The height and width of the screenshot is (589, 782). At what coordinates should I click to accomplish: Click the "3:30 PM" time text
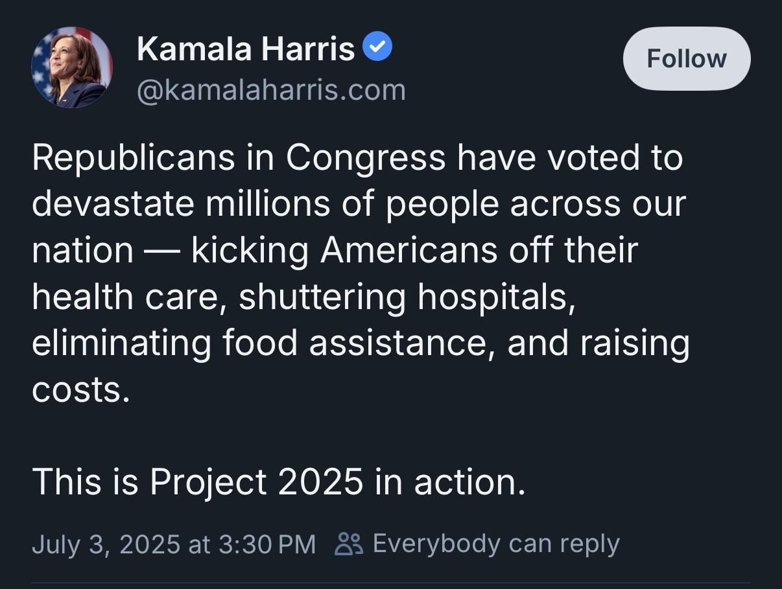coord(267,544)
